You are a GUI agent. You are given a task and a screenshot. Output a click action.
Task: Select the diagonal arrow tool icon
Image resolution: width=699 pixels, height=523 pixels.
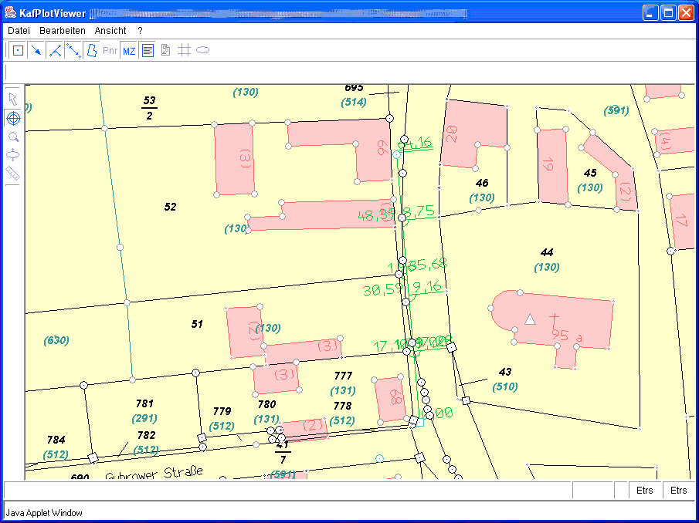point(36,51)
